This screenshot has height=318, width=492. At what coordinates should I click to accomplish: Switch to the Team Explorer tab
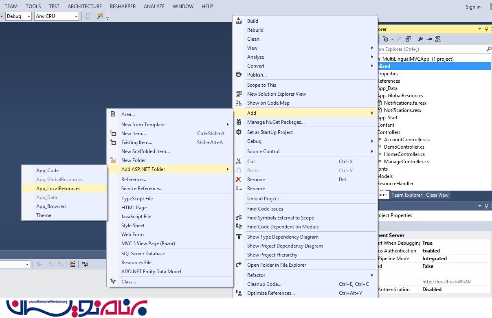pos(406,195)
